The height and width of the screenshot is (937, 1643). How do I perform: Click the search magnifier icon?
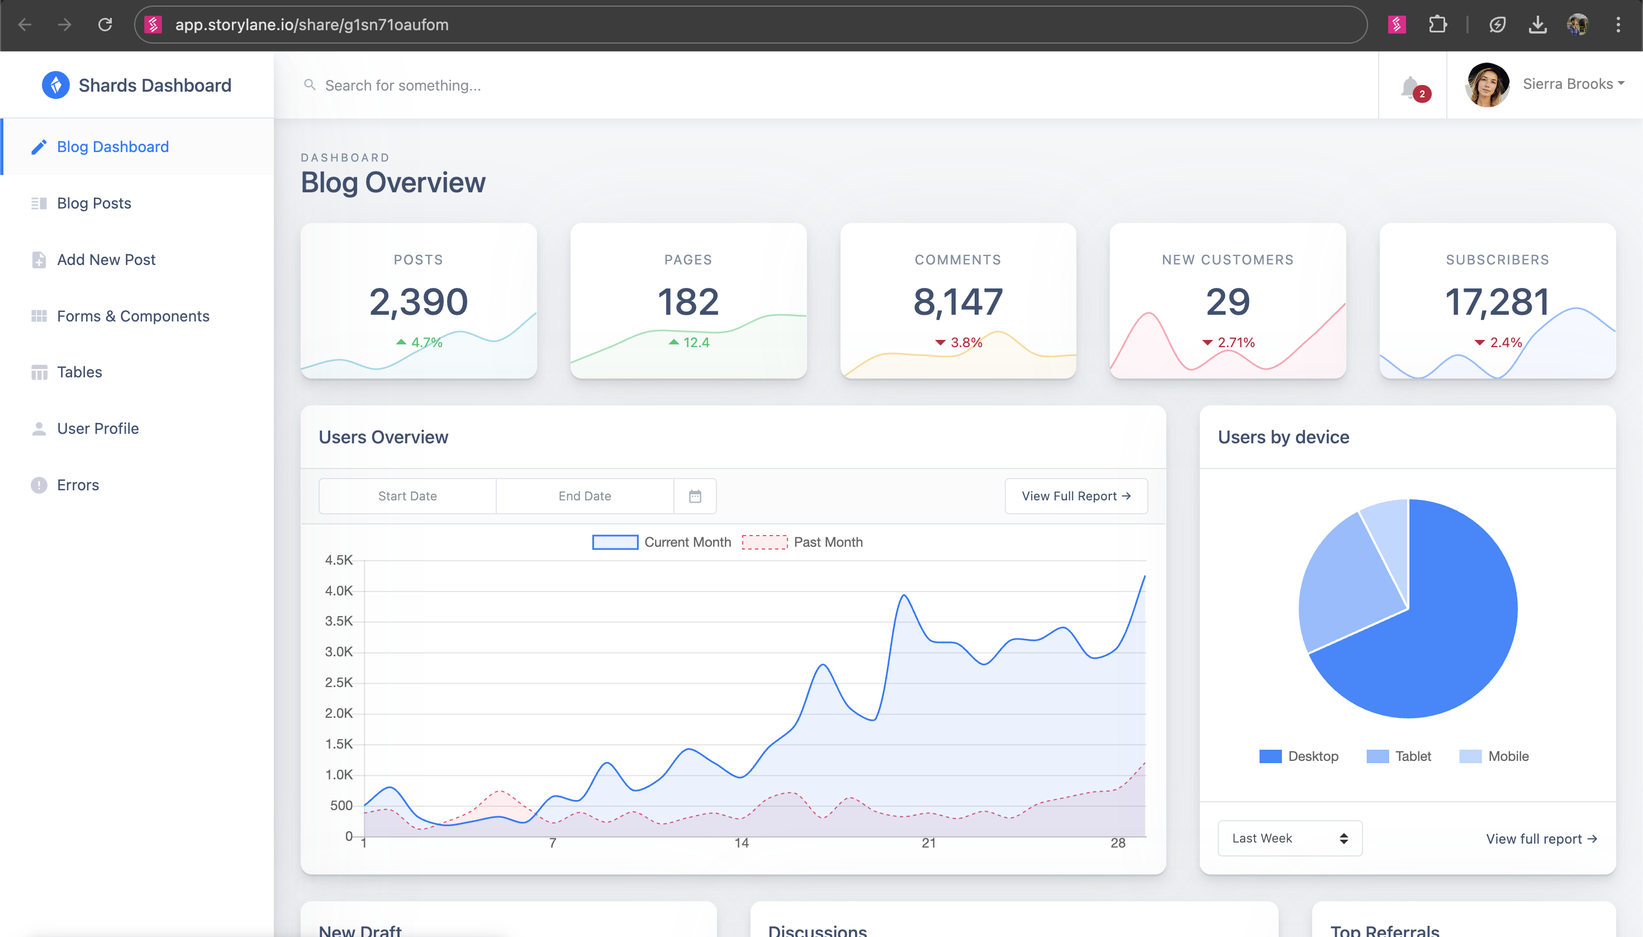[x=310, y=85]
